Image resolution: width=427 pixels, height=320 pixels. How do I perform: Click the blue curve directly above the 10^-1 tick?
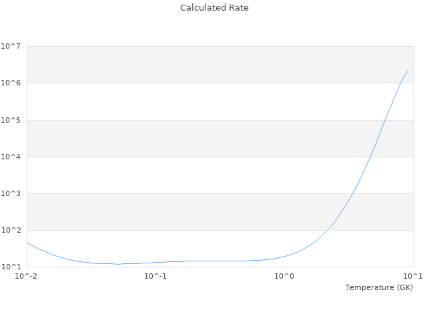(155, 262)
